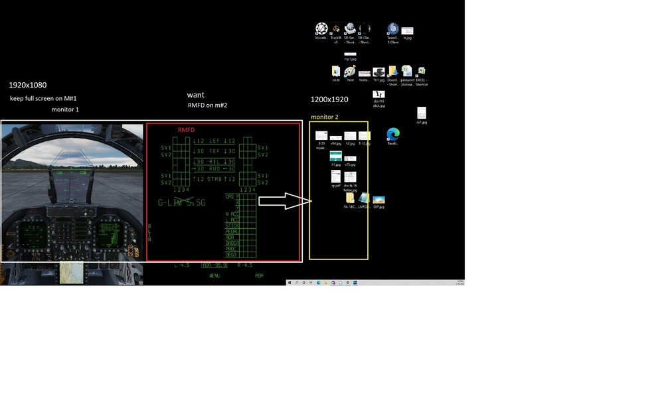The width and height of the screenshot is (664, 408).
Task: Open Microsoft Edge from the taskbar
Action: [x=319, y=283]
